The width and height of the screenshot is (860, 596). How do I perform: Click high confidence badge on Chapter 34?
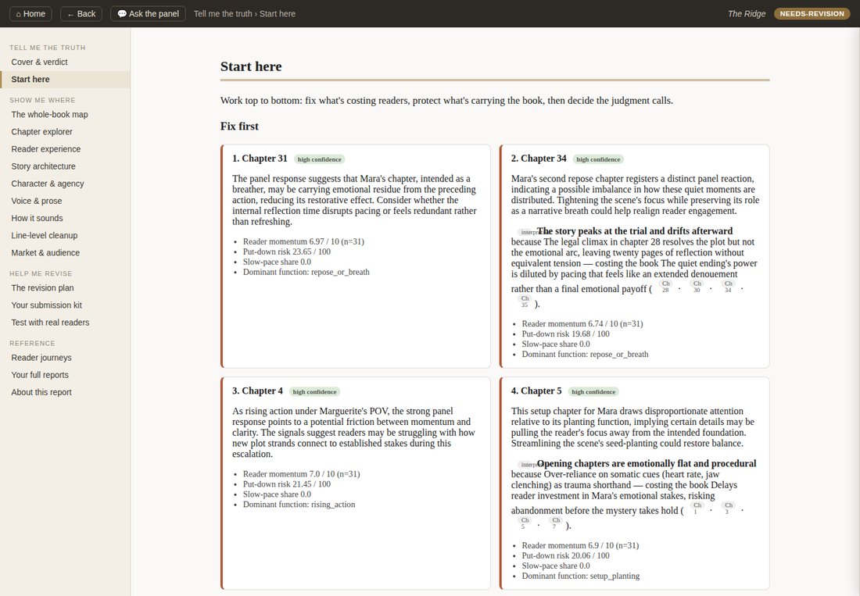click(x=598, y=159)
